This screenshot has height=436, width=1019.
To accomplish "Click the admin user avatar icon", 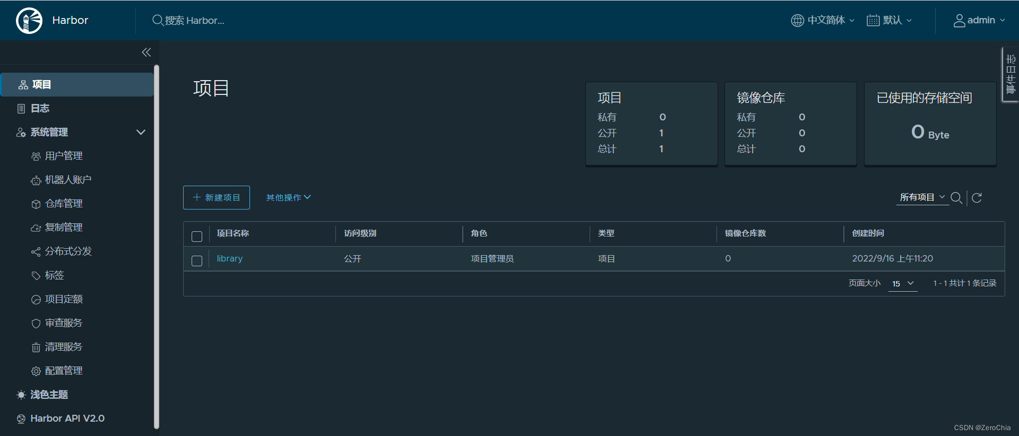I will click(959, 20).
